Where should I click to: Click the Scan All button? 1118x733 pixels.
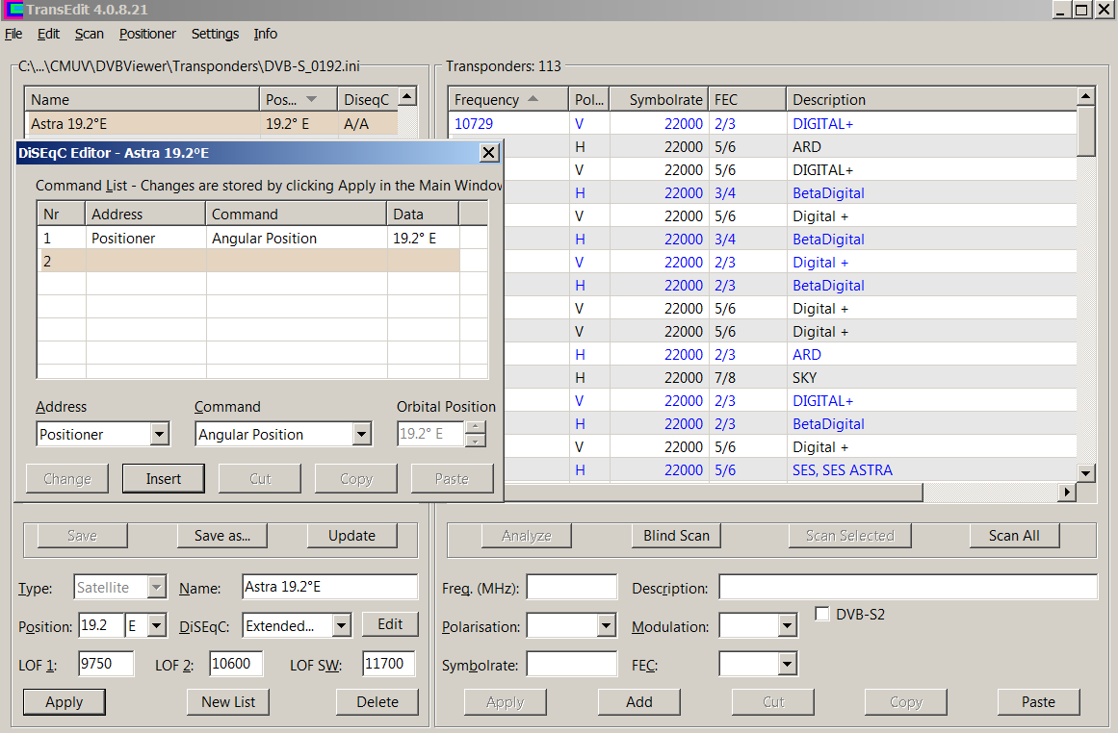pos(1013,536)
